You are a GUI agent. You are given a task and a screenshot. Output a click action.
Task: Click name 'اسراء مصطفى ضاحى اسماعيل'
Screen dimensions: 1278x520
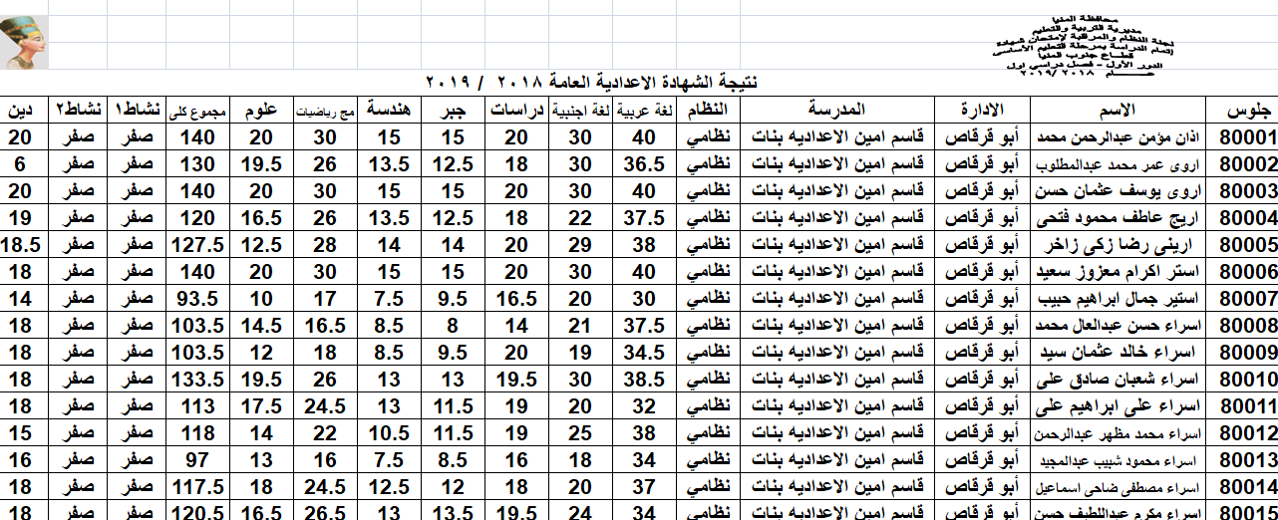tap(1117, 486)
